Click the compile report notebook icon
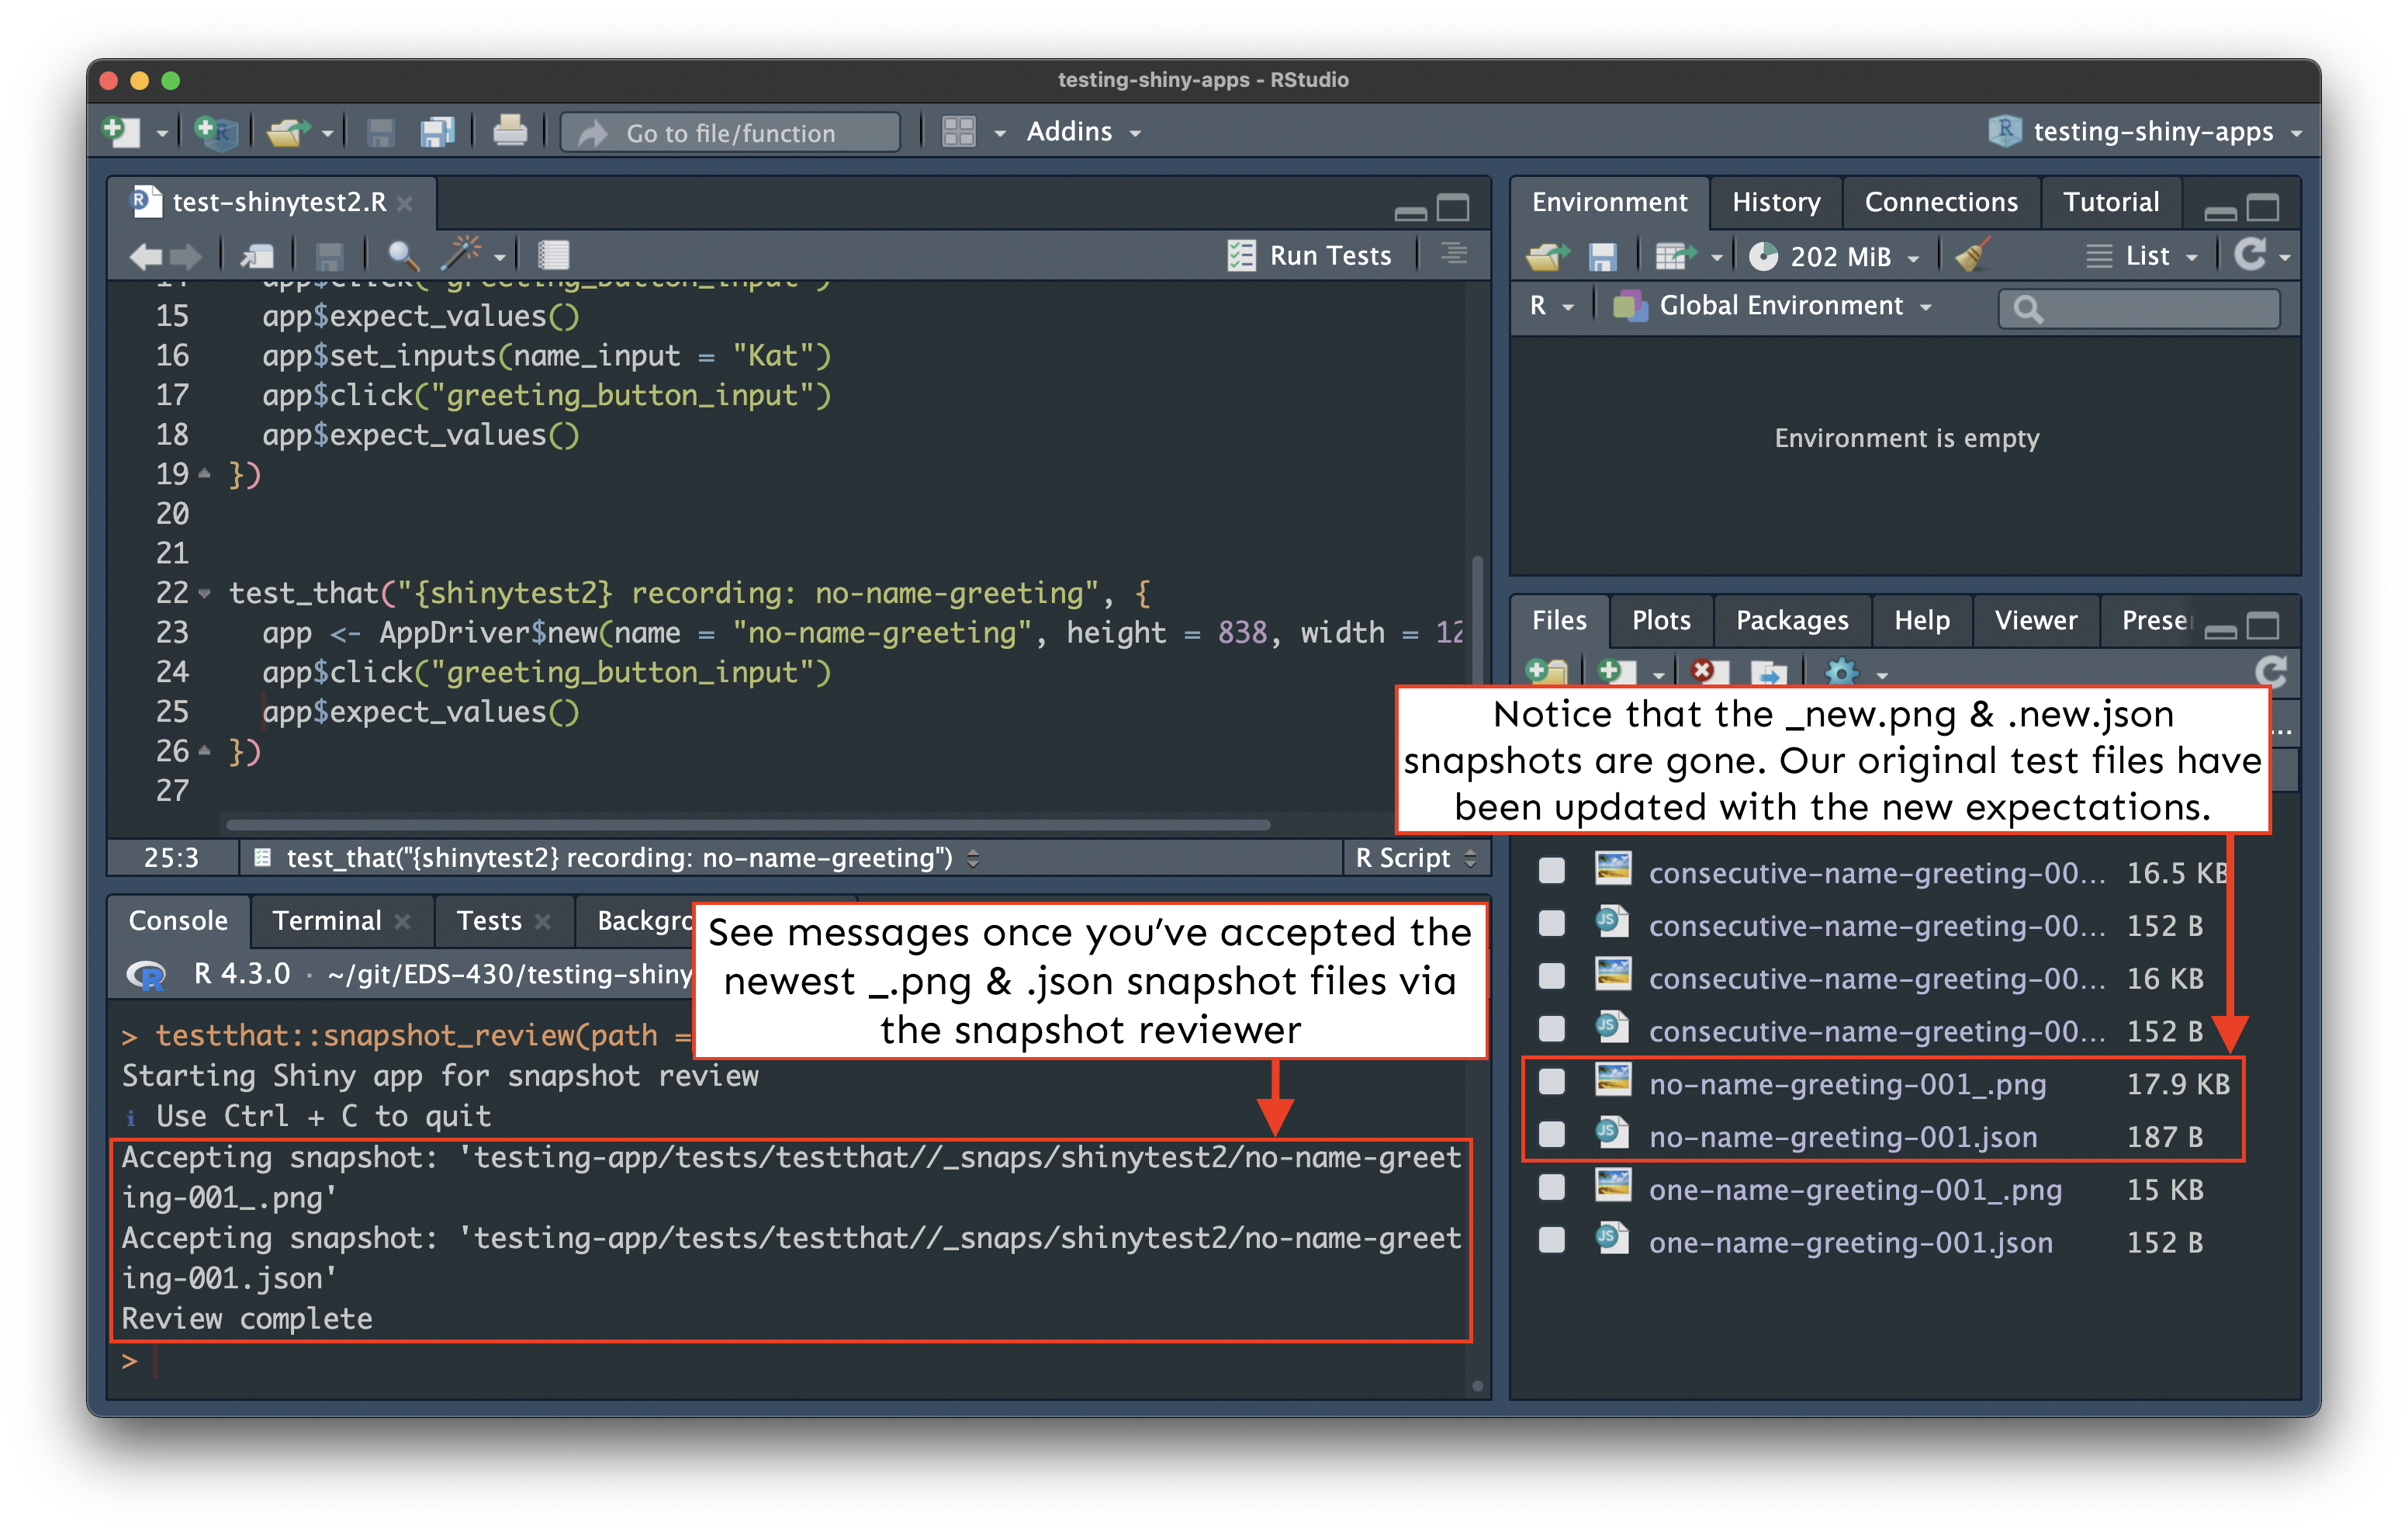 [553, 256]
